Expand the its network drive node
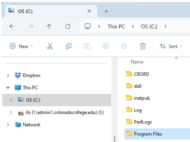 tap(11, 113)
